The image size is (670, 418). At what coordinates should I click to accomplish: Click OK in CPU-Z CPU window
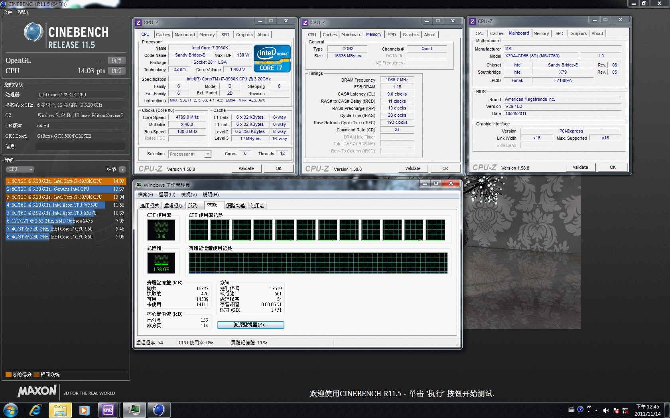[278, 168]
